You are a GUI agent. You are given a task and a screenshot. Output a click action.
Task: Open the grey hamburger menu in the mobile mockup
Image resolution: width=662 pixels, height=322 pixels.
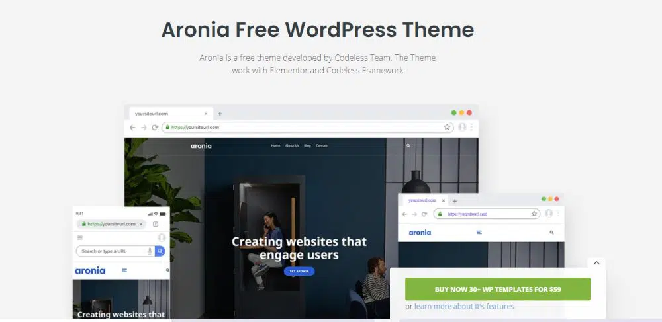tap(80, 237)
